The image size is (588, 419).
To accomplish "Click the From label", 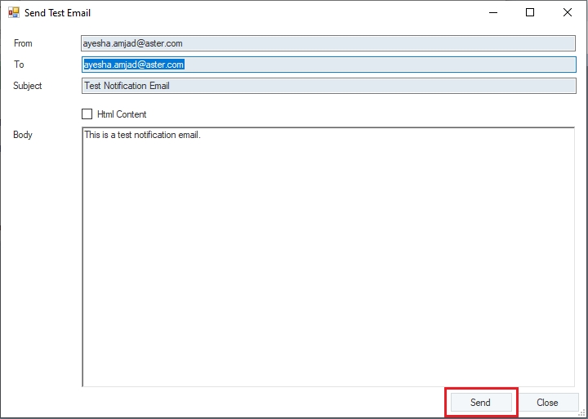I will tap(23, 43).
